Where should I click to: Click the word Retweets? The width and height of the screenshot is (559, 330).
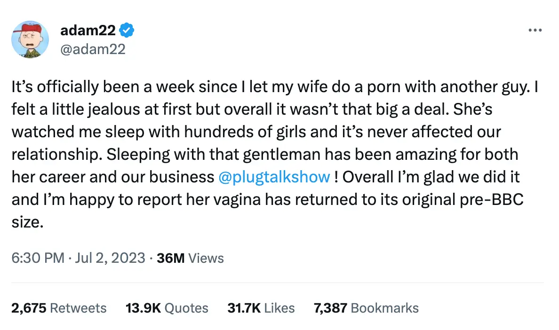(x=78, y=308)
